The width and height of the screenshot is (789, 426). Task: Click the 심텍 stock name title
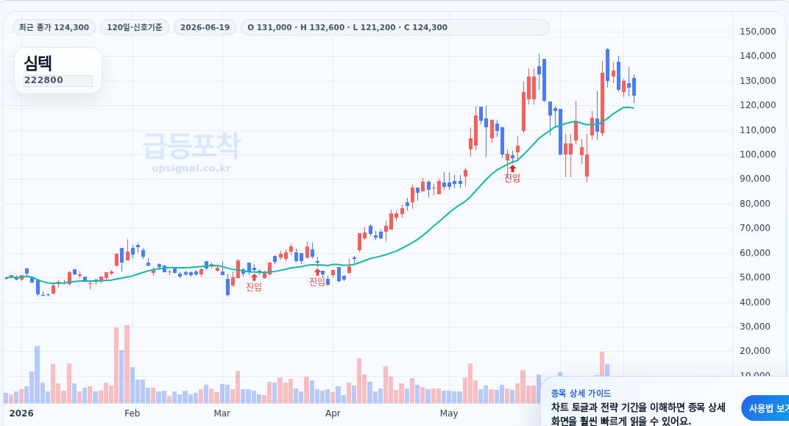click(38, 63)
